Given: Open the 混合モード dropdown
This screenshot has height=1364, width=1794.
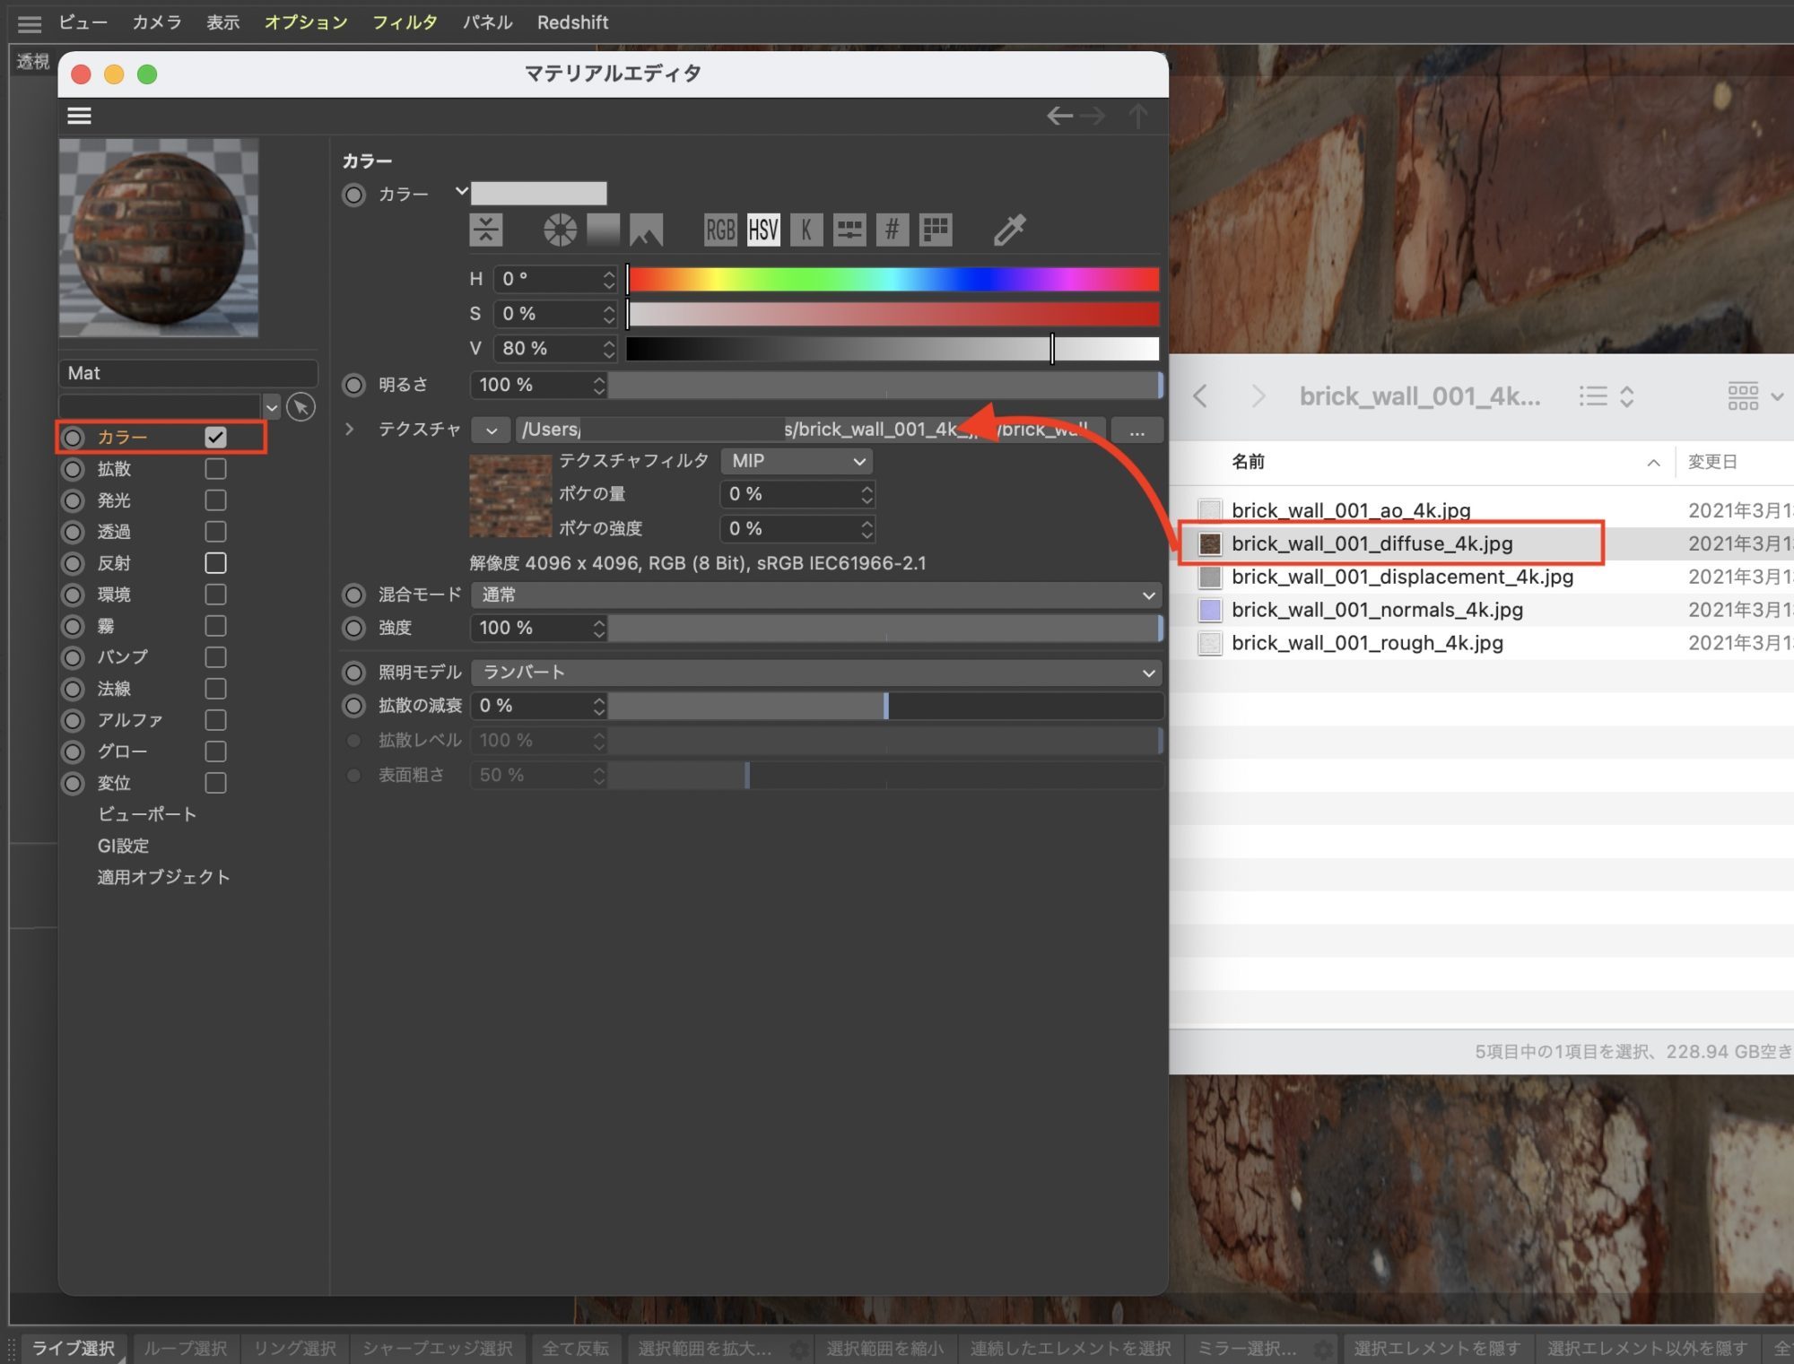Looking at the screenshot, I should 815,595.
